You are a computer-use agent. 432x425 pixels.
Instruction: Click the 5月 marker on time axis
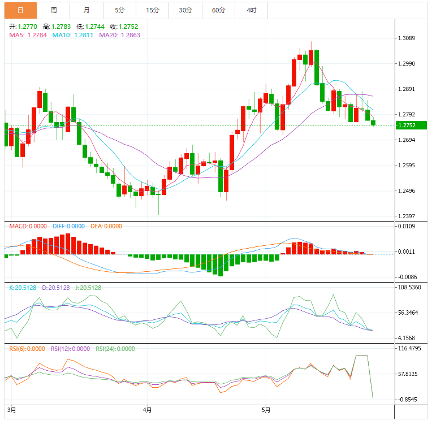(x=266, y=409)
